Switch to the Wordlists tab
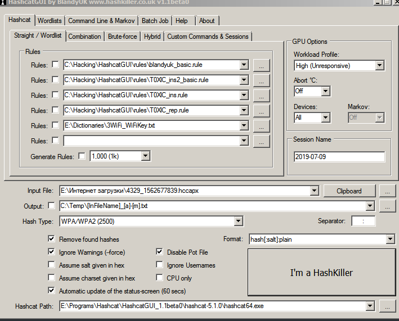 click(50, 21)
